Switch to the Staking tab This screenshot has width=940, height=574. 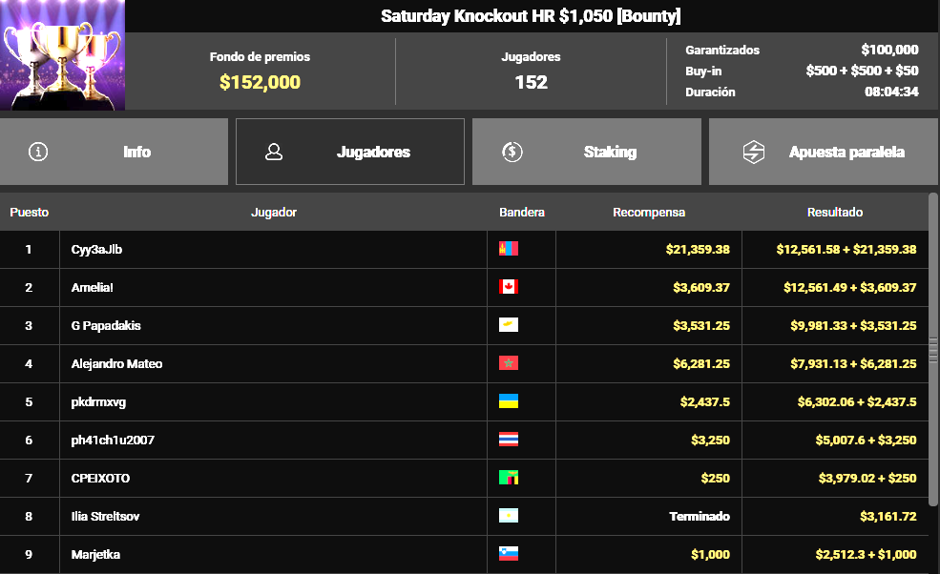point(587,152)
